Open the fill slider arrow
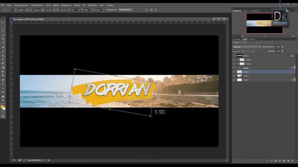This screenshot has width=298, height=167. [x=283, y=51]
